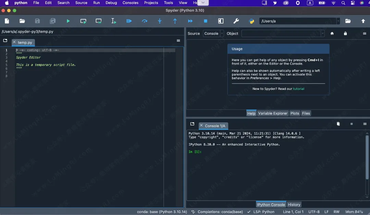Toggle Maximize current pane in toolbar
The image size is (370, 215).
point(221,21)
